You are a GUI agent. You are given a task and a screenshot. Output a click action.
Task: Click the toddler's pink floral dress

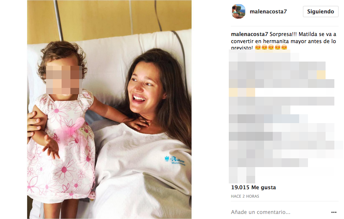coord(62,147)
